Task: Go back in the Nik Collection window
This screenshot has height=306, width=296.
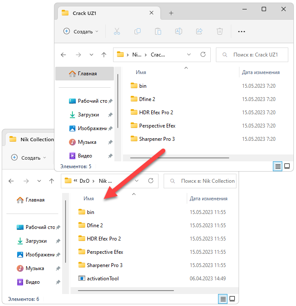Action: (11, 181)
